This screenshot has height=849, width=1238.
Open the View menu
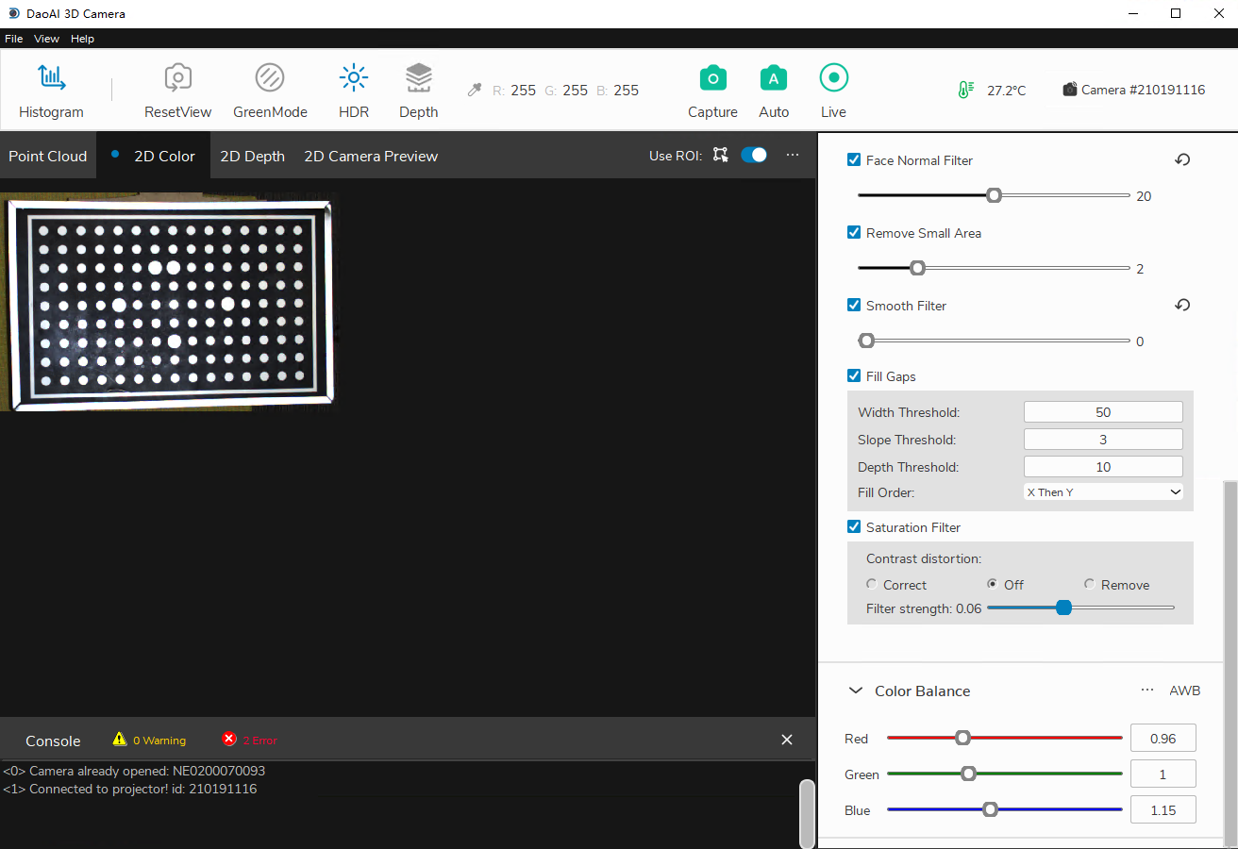click(x=46, y=39)
